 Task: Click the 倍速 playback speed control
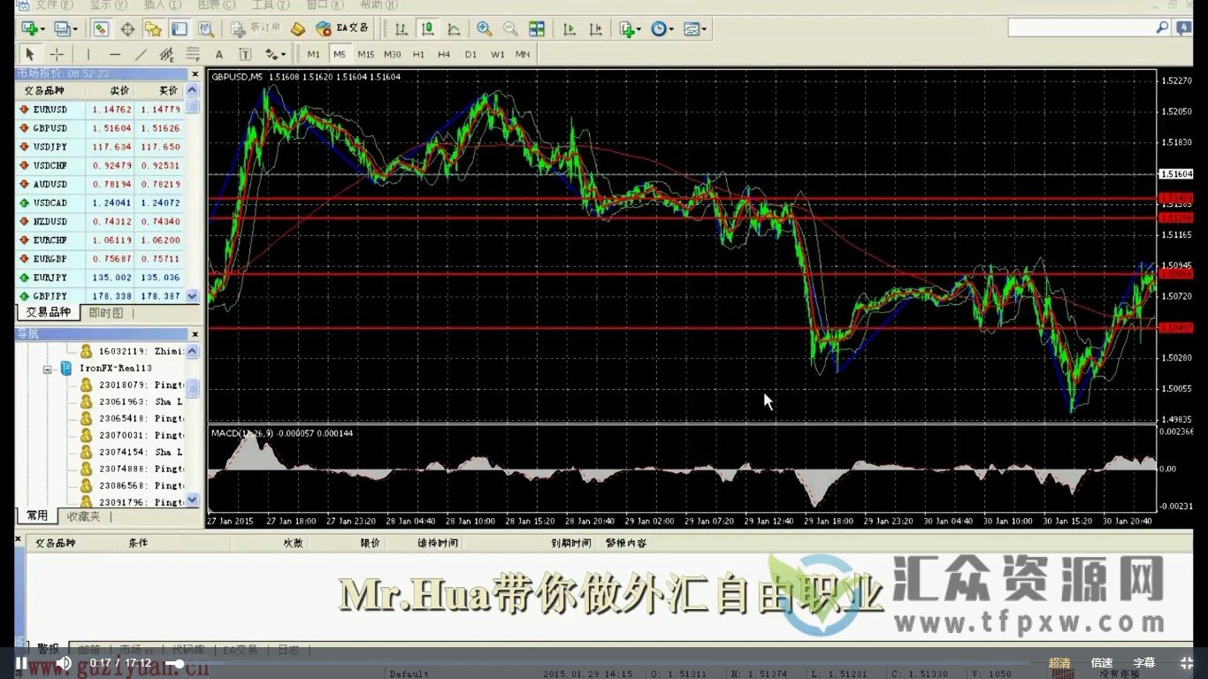[x=1103, y=662]
